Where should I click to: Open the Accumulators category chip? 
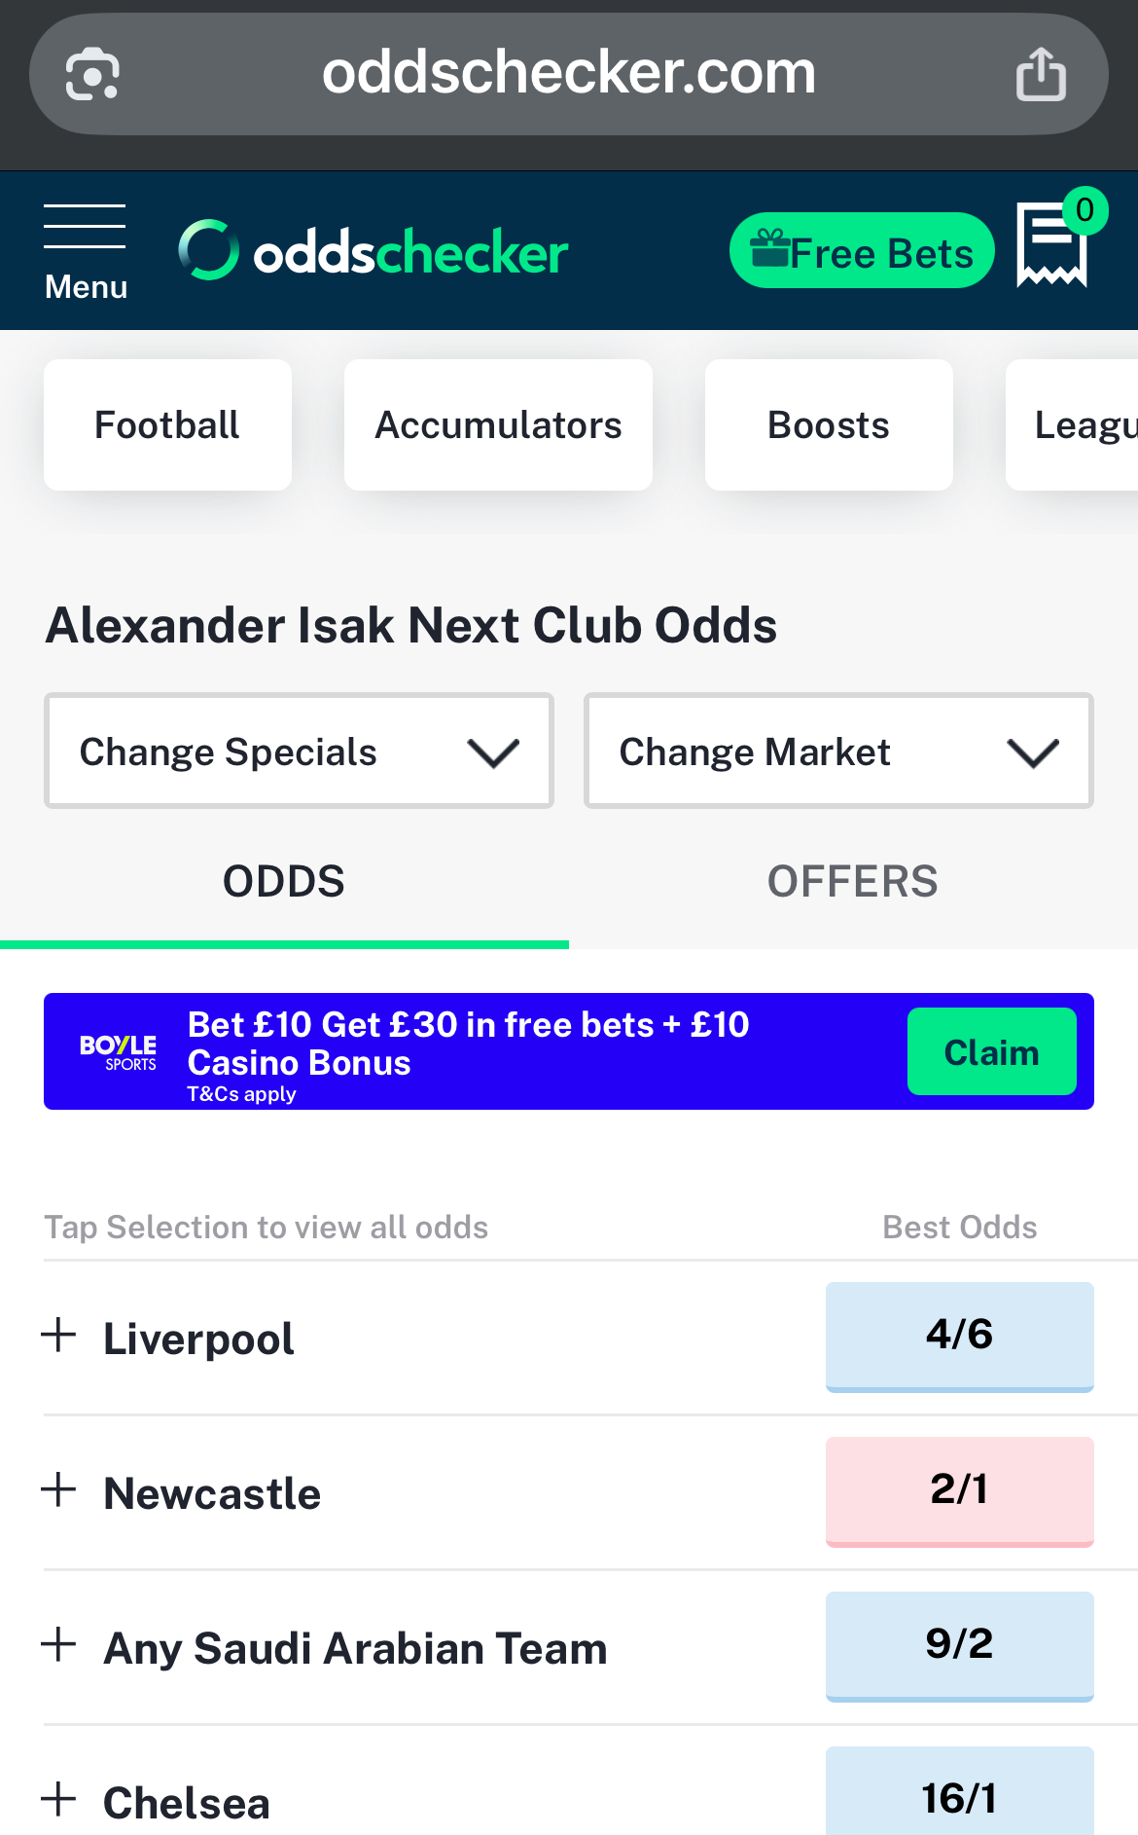coord(498,425)
